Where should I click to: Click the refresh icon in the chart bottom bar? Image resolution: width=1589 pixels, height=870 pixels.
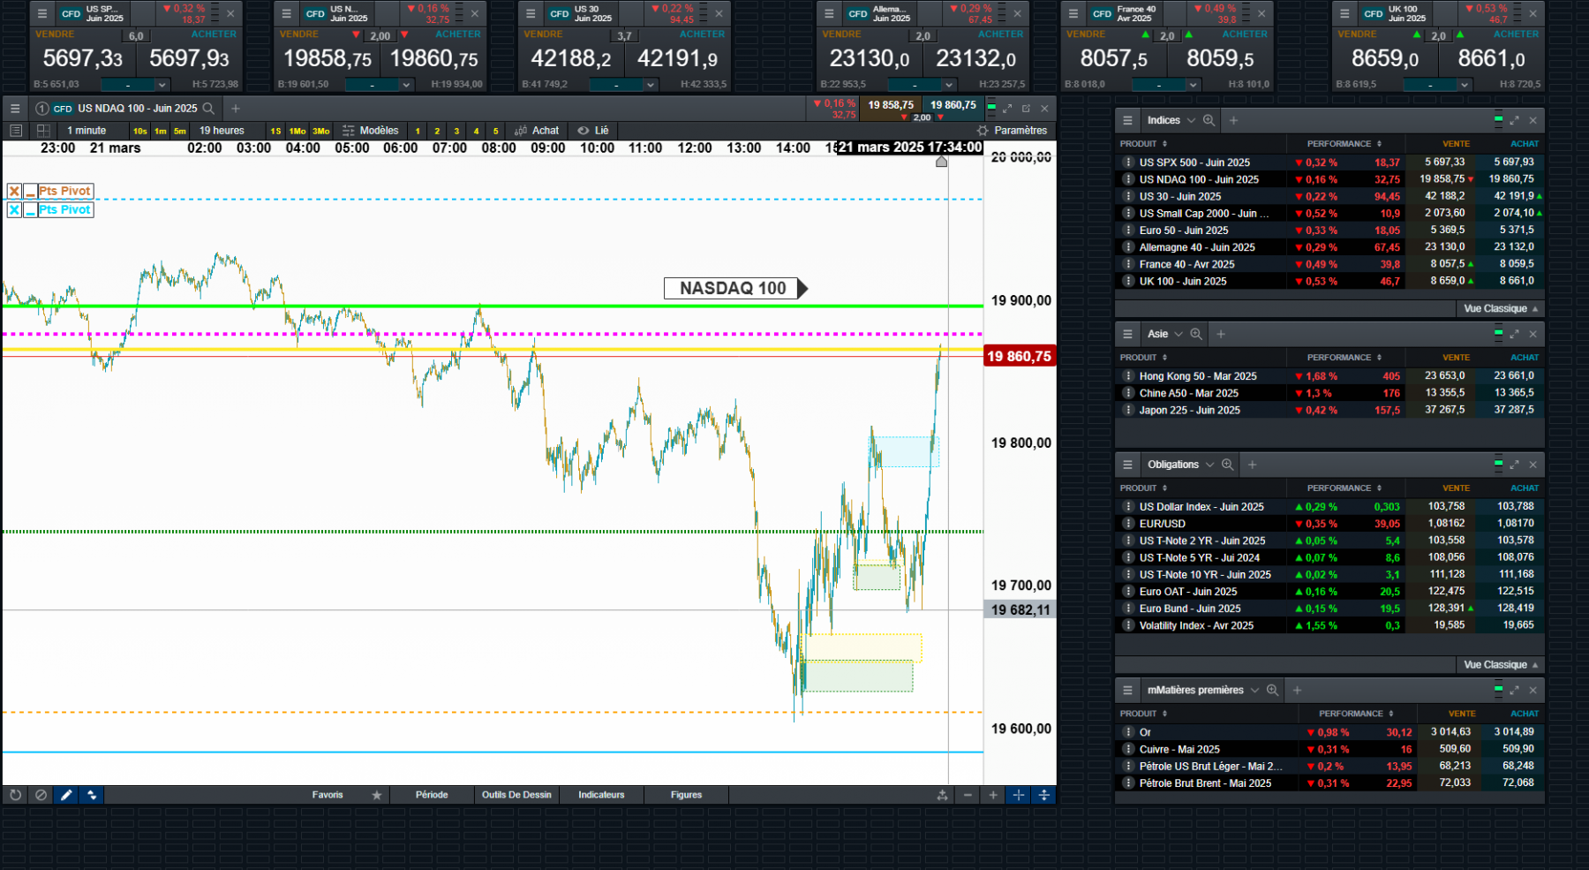click(x=15, y=795)
